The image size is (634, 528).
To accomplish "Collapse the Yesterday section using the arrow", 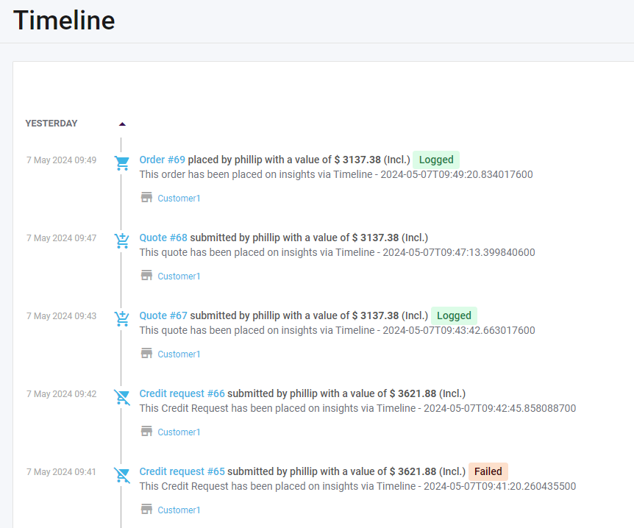I will click(x=122, y=124).
